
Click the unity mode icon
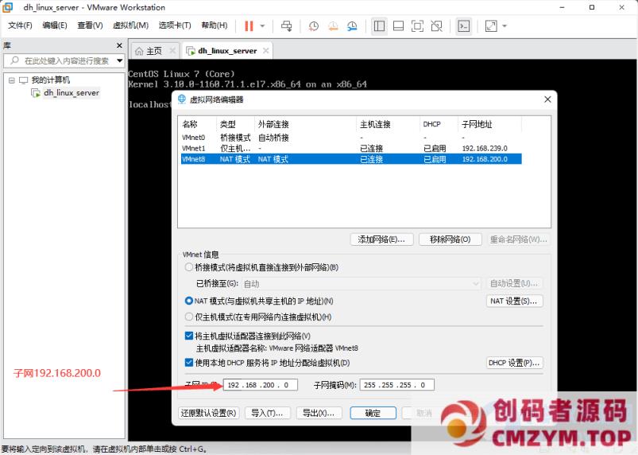437,26
